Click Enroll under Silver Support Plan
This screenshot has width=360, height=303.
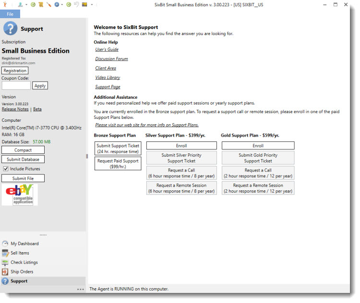pos(181,146)
